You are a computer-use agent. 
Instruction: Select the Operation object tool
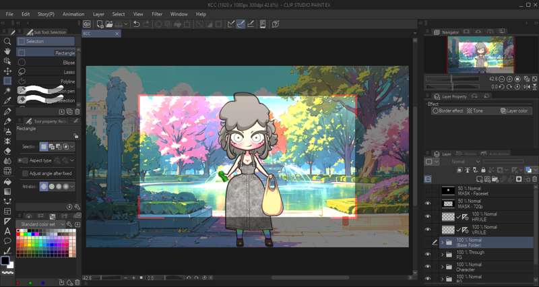7,61
